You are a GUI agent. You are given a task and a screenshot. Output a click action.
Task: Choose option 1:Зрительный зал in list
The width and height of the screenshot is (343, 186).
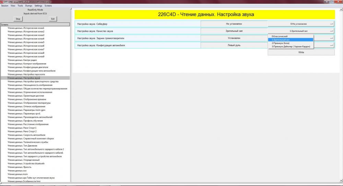click(291, 40)
